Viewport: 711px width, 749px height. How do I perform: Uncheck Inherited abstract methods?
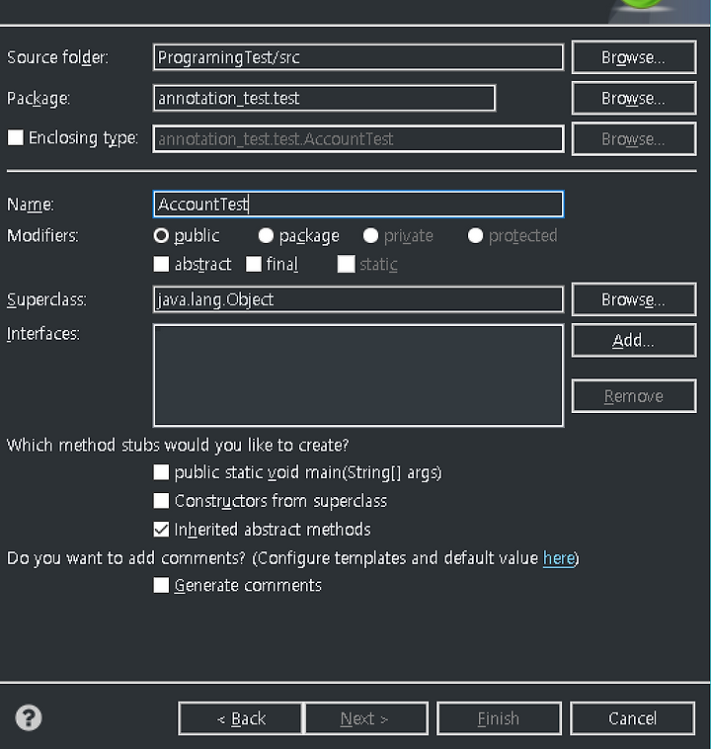click(x=161, y=530)
